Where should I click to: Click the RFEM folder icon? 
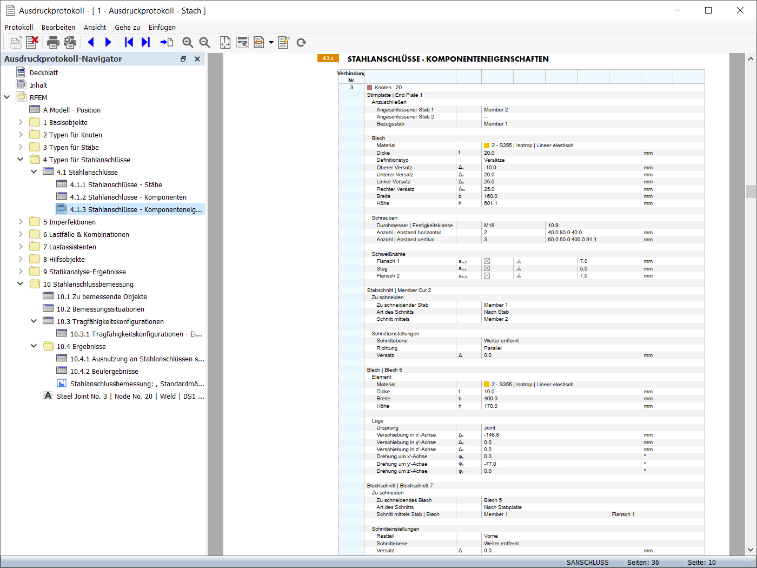(21, 97)
